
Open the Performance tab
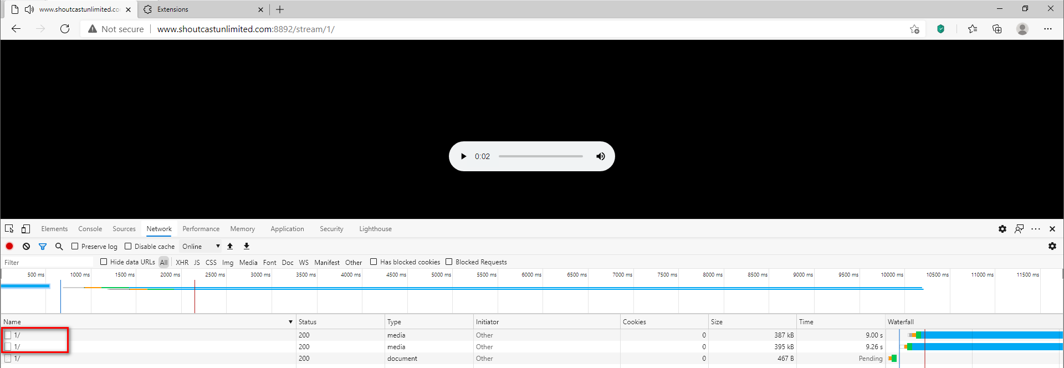201,229
